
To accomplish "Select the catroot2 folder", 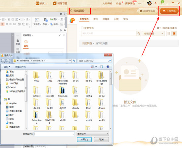I will pyautogui.click(x=50, y=92).
